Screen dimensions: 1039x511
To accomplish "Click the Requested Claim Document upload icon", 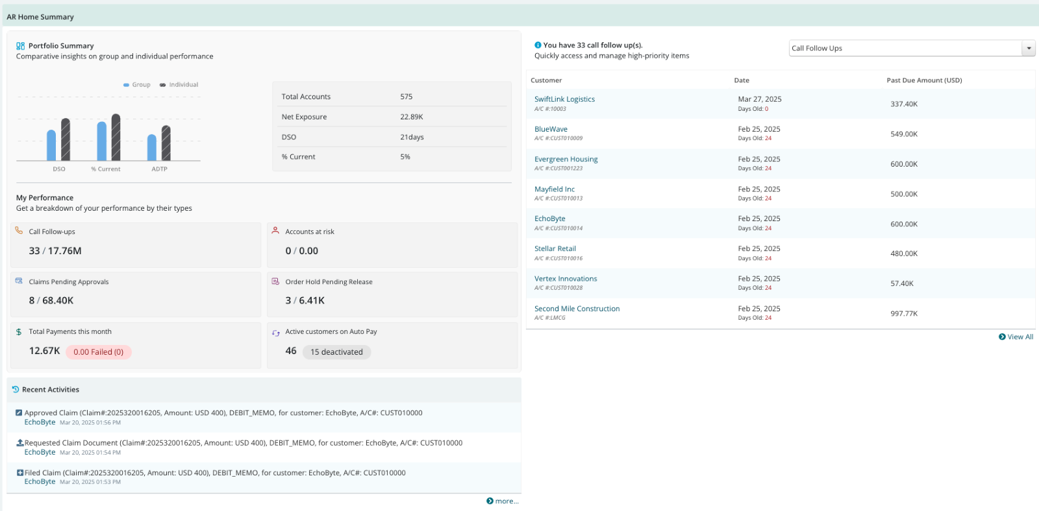I will (20, 442).
